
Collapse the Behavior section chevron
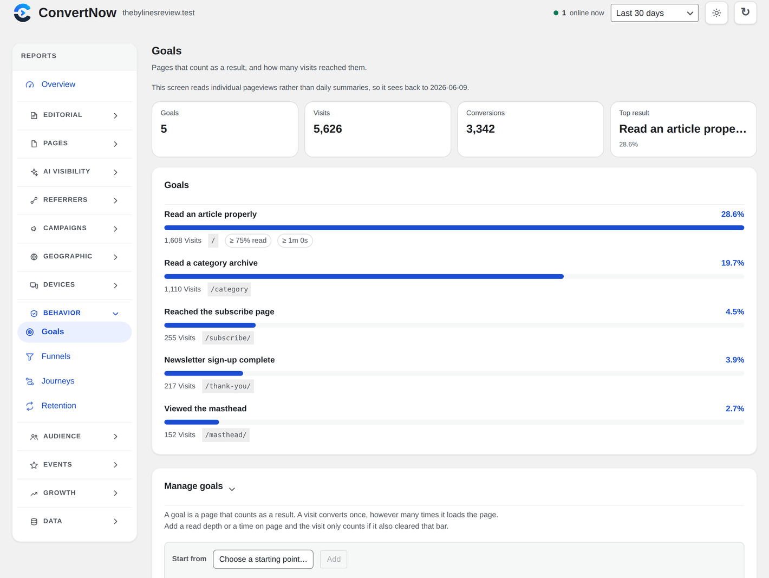[115, 313]
